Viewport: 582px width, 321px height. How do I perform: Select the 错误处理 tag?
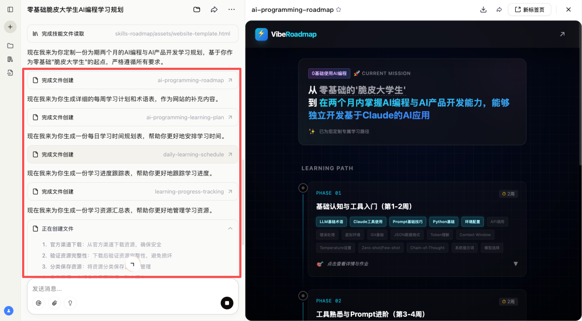coord(327,235)
